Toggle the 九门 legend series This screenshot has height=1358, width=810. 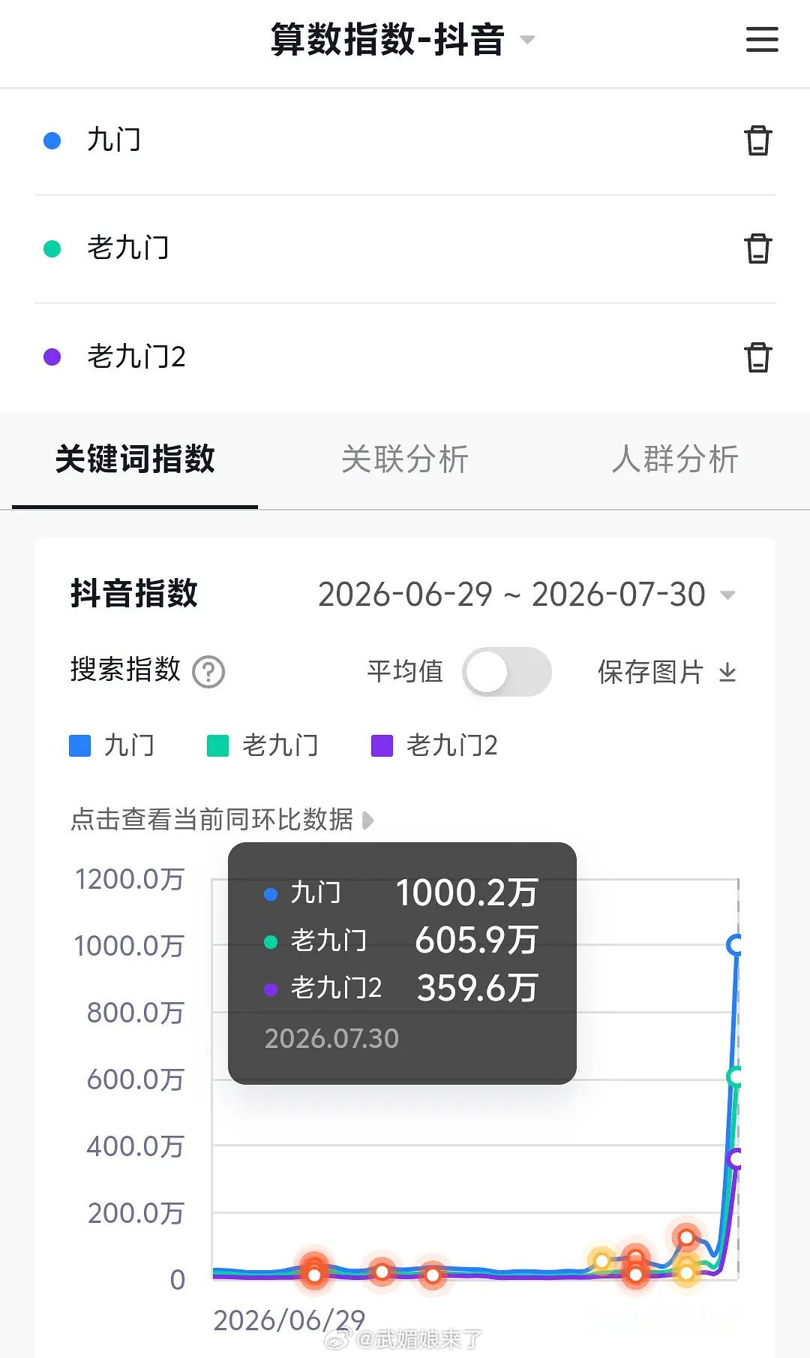(112, 745)
